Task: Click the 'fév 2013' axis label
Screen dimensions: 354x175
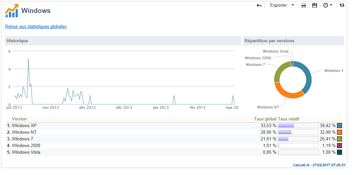Action: click(x=198, y=107)
